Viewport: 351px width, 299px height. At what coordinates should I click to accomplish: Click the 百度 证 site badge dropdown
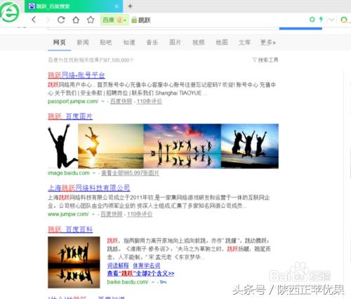[x=114, y=20]
